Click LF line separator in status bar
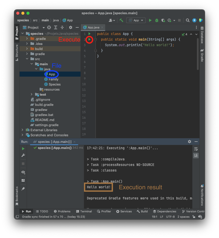This screenshot has width=219, height=238. click(162, 217)
